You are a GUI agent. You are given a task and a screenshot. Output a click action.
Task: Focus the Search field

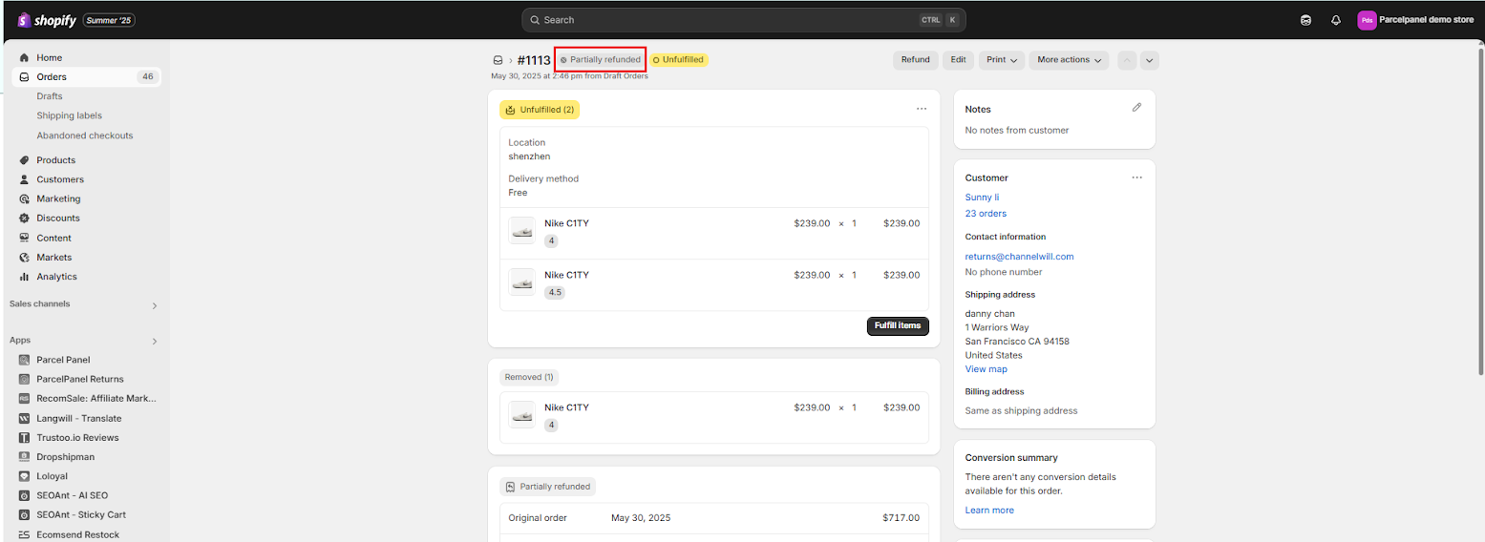pyautogui.click(x=744, y=20)
